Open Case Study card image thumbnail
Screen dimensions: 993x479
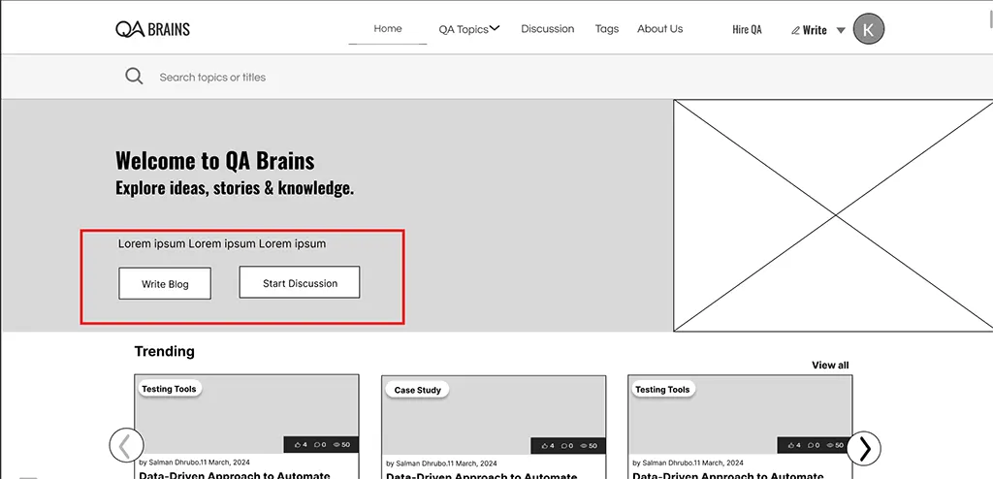coord(494,415)
